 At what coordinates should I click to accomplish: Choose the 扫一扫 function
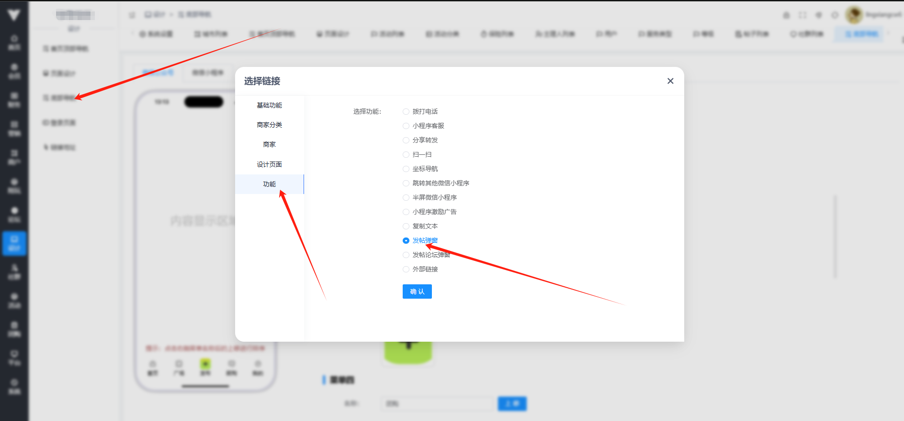[406, 154]
